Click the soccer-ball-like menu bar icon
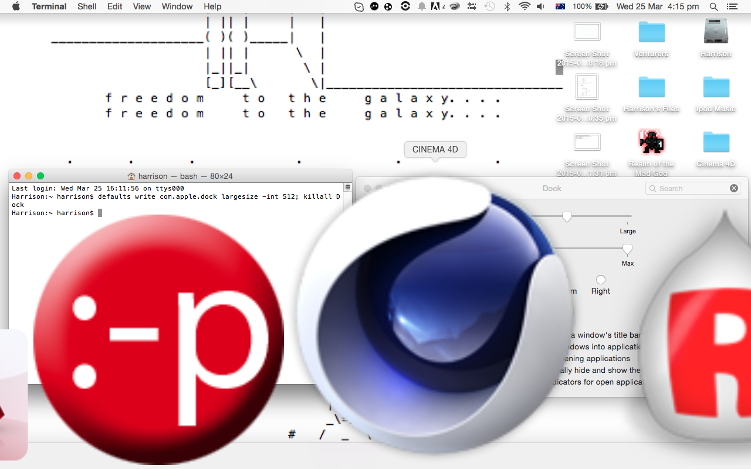Viewport: 751px width, 469px height. (388, 6)
